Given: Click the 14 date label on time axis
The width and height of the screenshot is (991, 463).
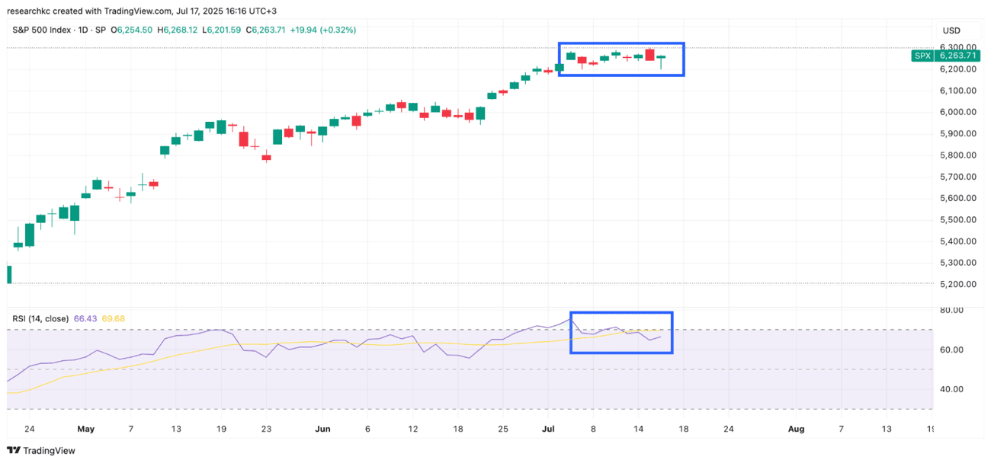Looking at the screenshot, I should coord(638,429).
